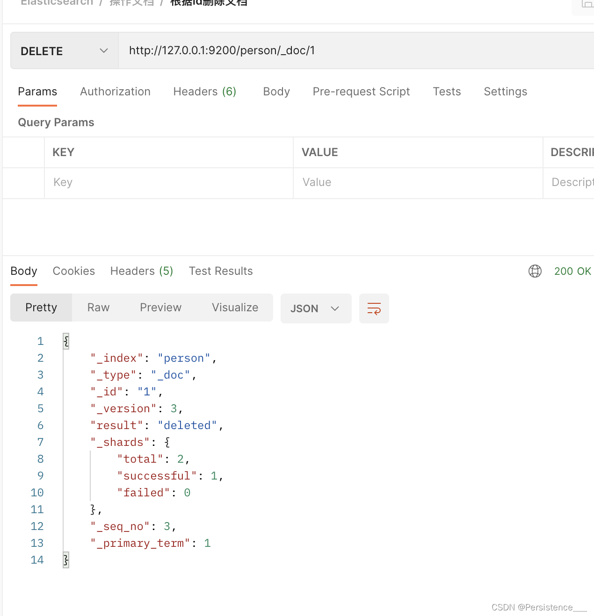Click the "successful" key in shards
Viewport: 594px width, 616px height.
(x=157, y=476)
